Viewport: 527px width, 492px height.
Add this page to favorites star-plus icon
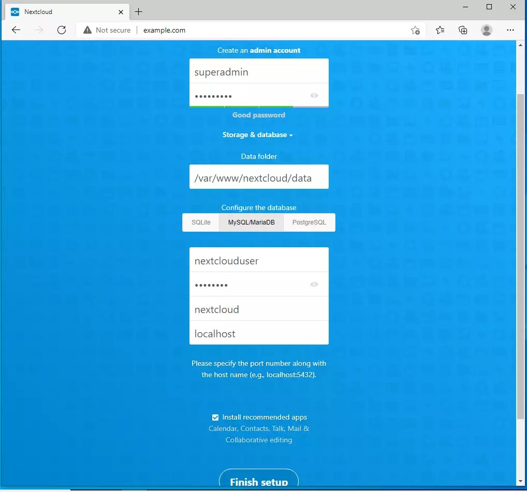tap(415, 30)
